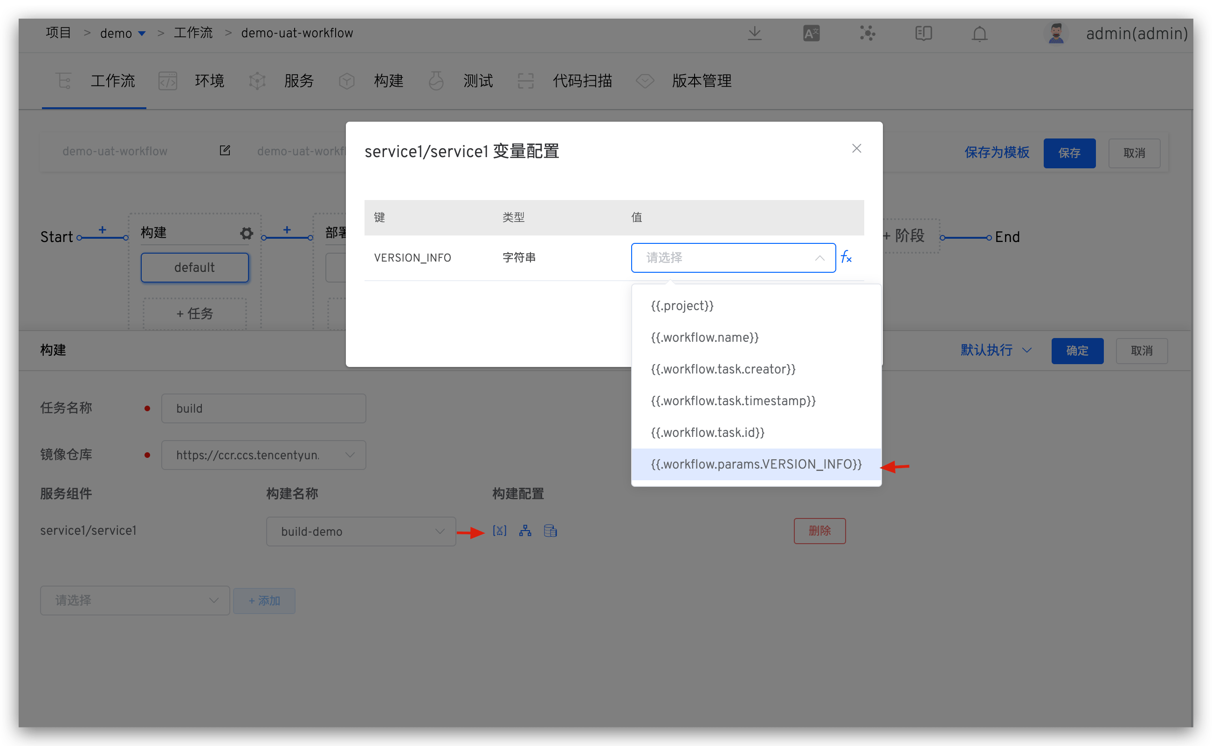Expand the demo project breadcrumb dropdown

click(143, 33)
